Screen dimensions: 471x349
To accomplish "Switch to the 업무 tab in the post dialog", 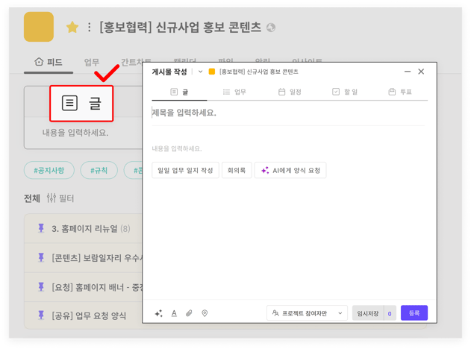I will coord(234,92).
